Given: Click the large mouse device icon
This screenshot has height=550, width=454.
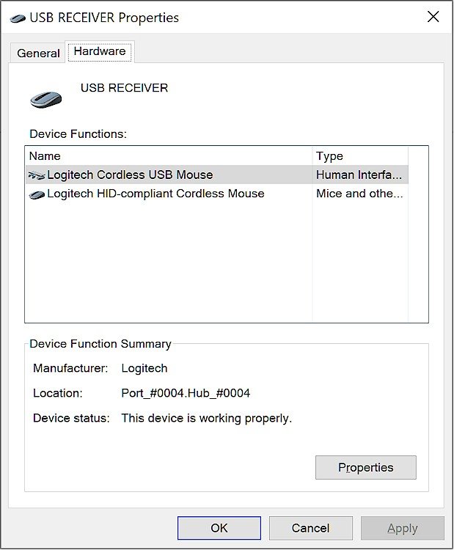Looking at the screenshot, I should (x=46, y=98).
